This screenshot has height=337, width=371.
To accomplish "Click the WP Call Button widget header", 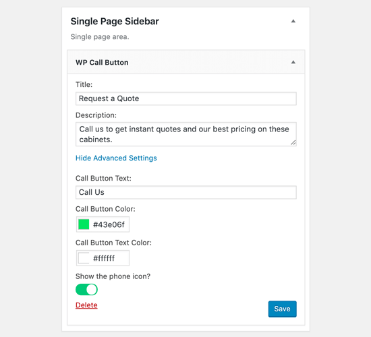I will pos(186,62).
